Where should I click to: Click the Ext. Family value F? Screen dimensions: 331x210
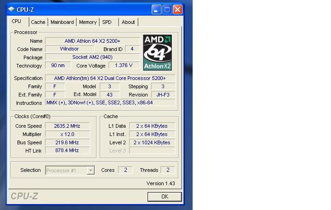(55, 95)
